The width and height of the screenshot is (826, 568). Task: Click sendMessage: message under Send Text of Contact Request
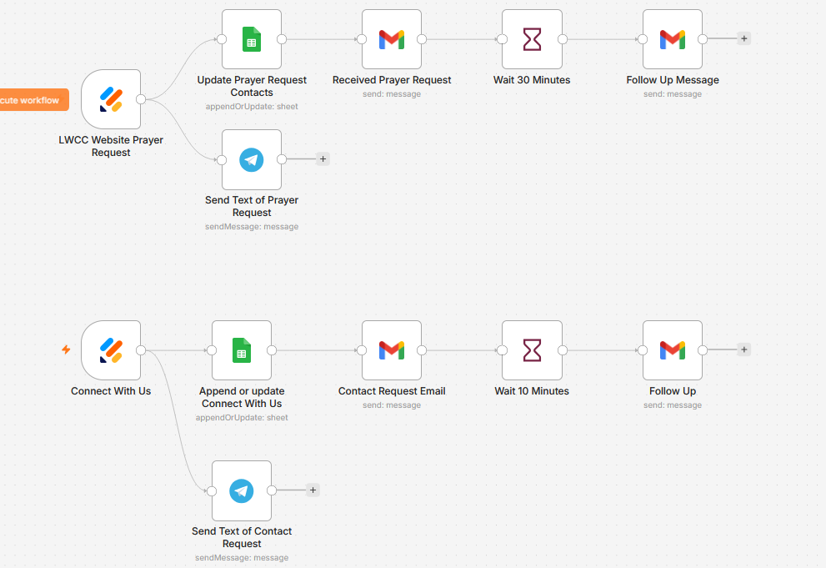tap(242, 558)
